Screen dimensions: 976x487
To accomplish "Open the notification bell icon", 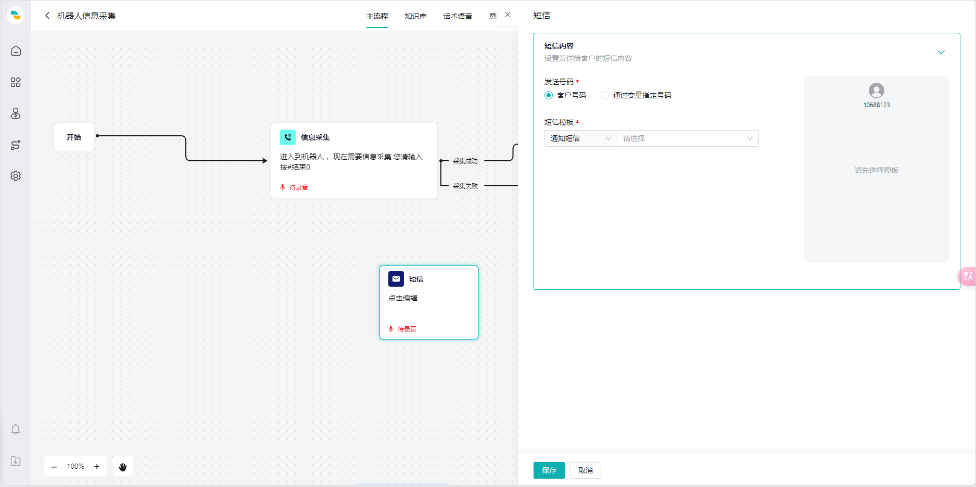I will click(x=16, y=429).
